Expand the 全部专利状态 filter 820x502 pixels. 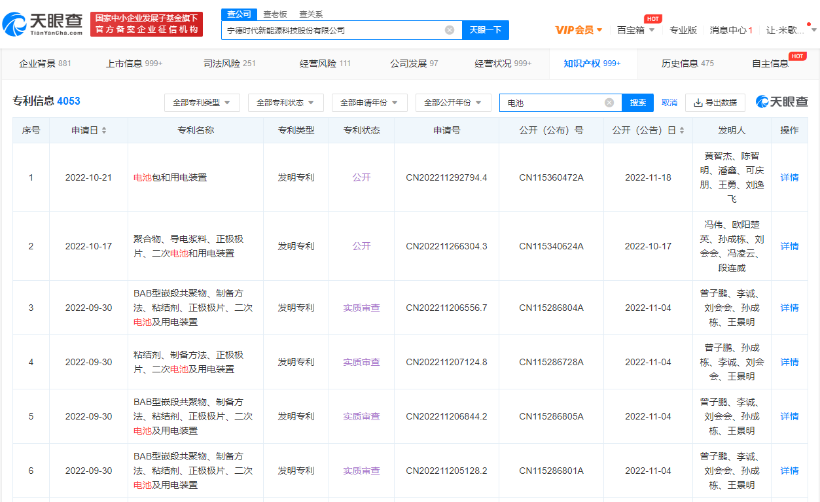285,103
